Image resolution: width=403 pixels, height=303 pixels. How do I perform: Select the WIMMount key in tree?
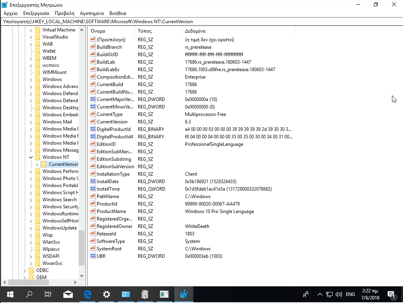[54, 72]
